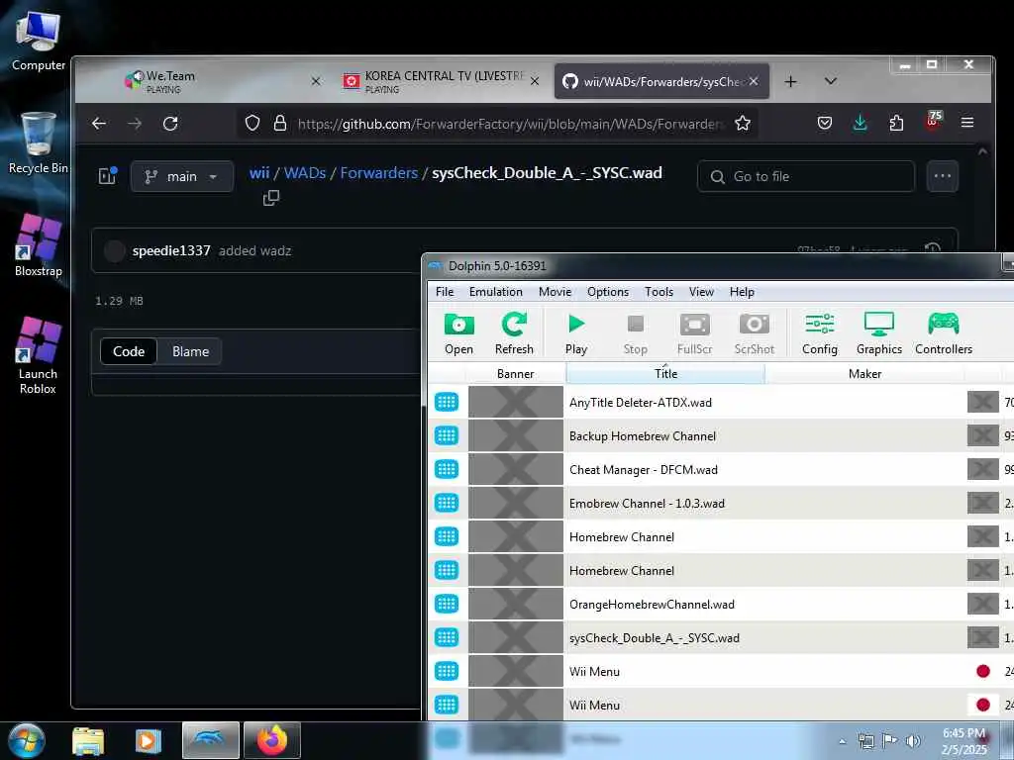Copy file path using copy icon

pos(271,198)
